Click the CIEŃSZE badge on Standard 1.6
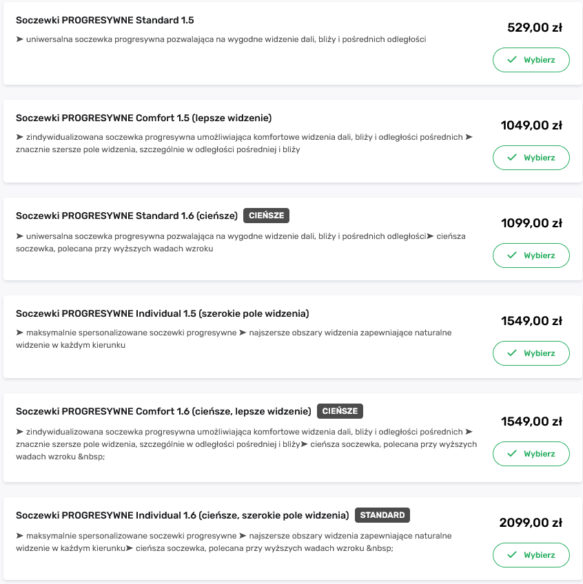The height and width of the screenshot is (584, 583). click(267, 216)
